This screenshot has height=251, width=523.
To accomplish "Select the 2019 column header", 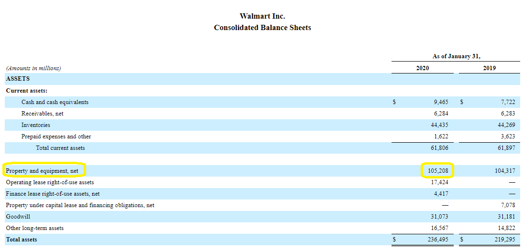I will (x=489, y=68).
